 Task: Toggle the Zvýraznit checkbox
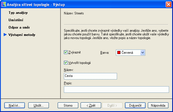66,52
